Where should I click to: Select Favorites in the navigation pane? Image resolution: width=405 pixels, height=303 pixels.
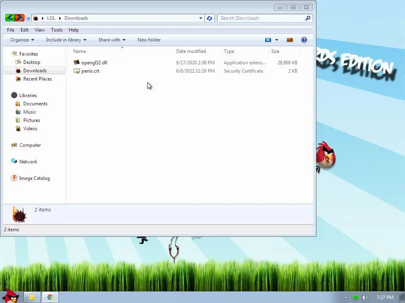[x=28, y=54]
